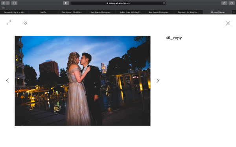
Task: Show the previous photo with the left chevron
Action: [7, 81]
